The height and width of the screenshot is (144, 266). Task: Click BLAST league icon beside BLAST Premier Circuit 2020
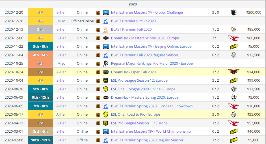click(106, 21)
